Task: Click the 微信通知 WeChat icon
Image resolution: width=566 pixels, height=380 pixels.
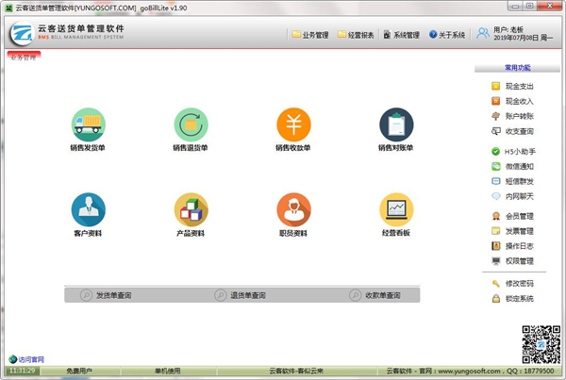Action: coord(496,166)
